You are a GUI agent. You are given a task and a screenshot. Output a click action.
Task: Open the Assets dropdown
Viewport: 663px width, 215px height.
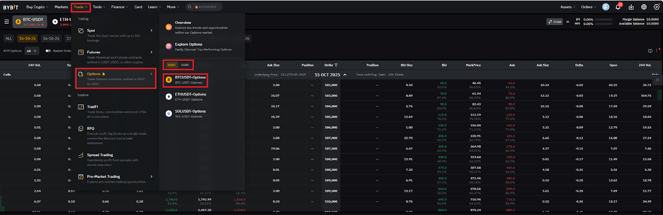click(x=568, y=7)
